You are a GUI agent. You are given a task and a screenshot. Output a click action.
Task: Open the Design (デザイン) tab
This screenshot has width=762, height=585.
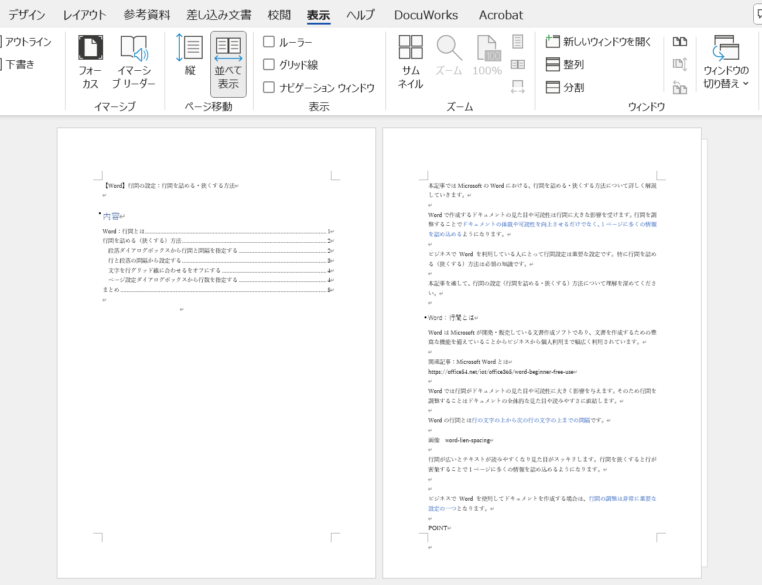(x=26, y=15)
